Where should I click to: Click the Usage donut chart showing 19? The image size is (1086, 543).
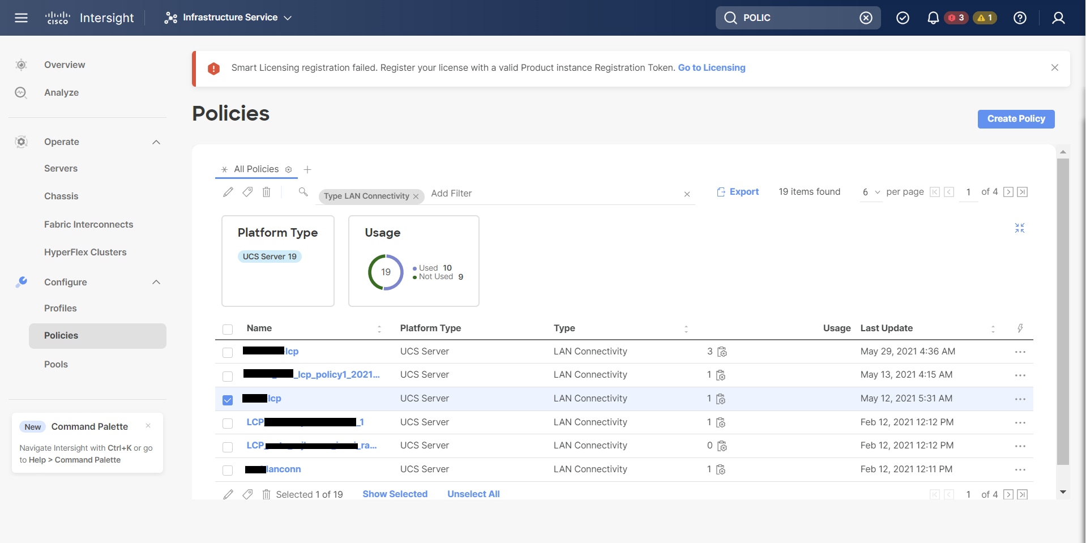point(386,272)
